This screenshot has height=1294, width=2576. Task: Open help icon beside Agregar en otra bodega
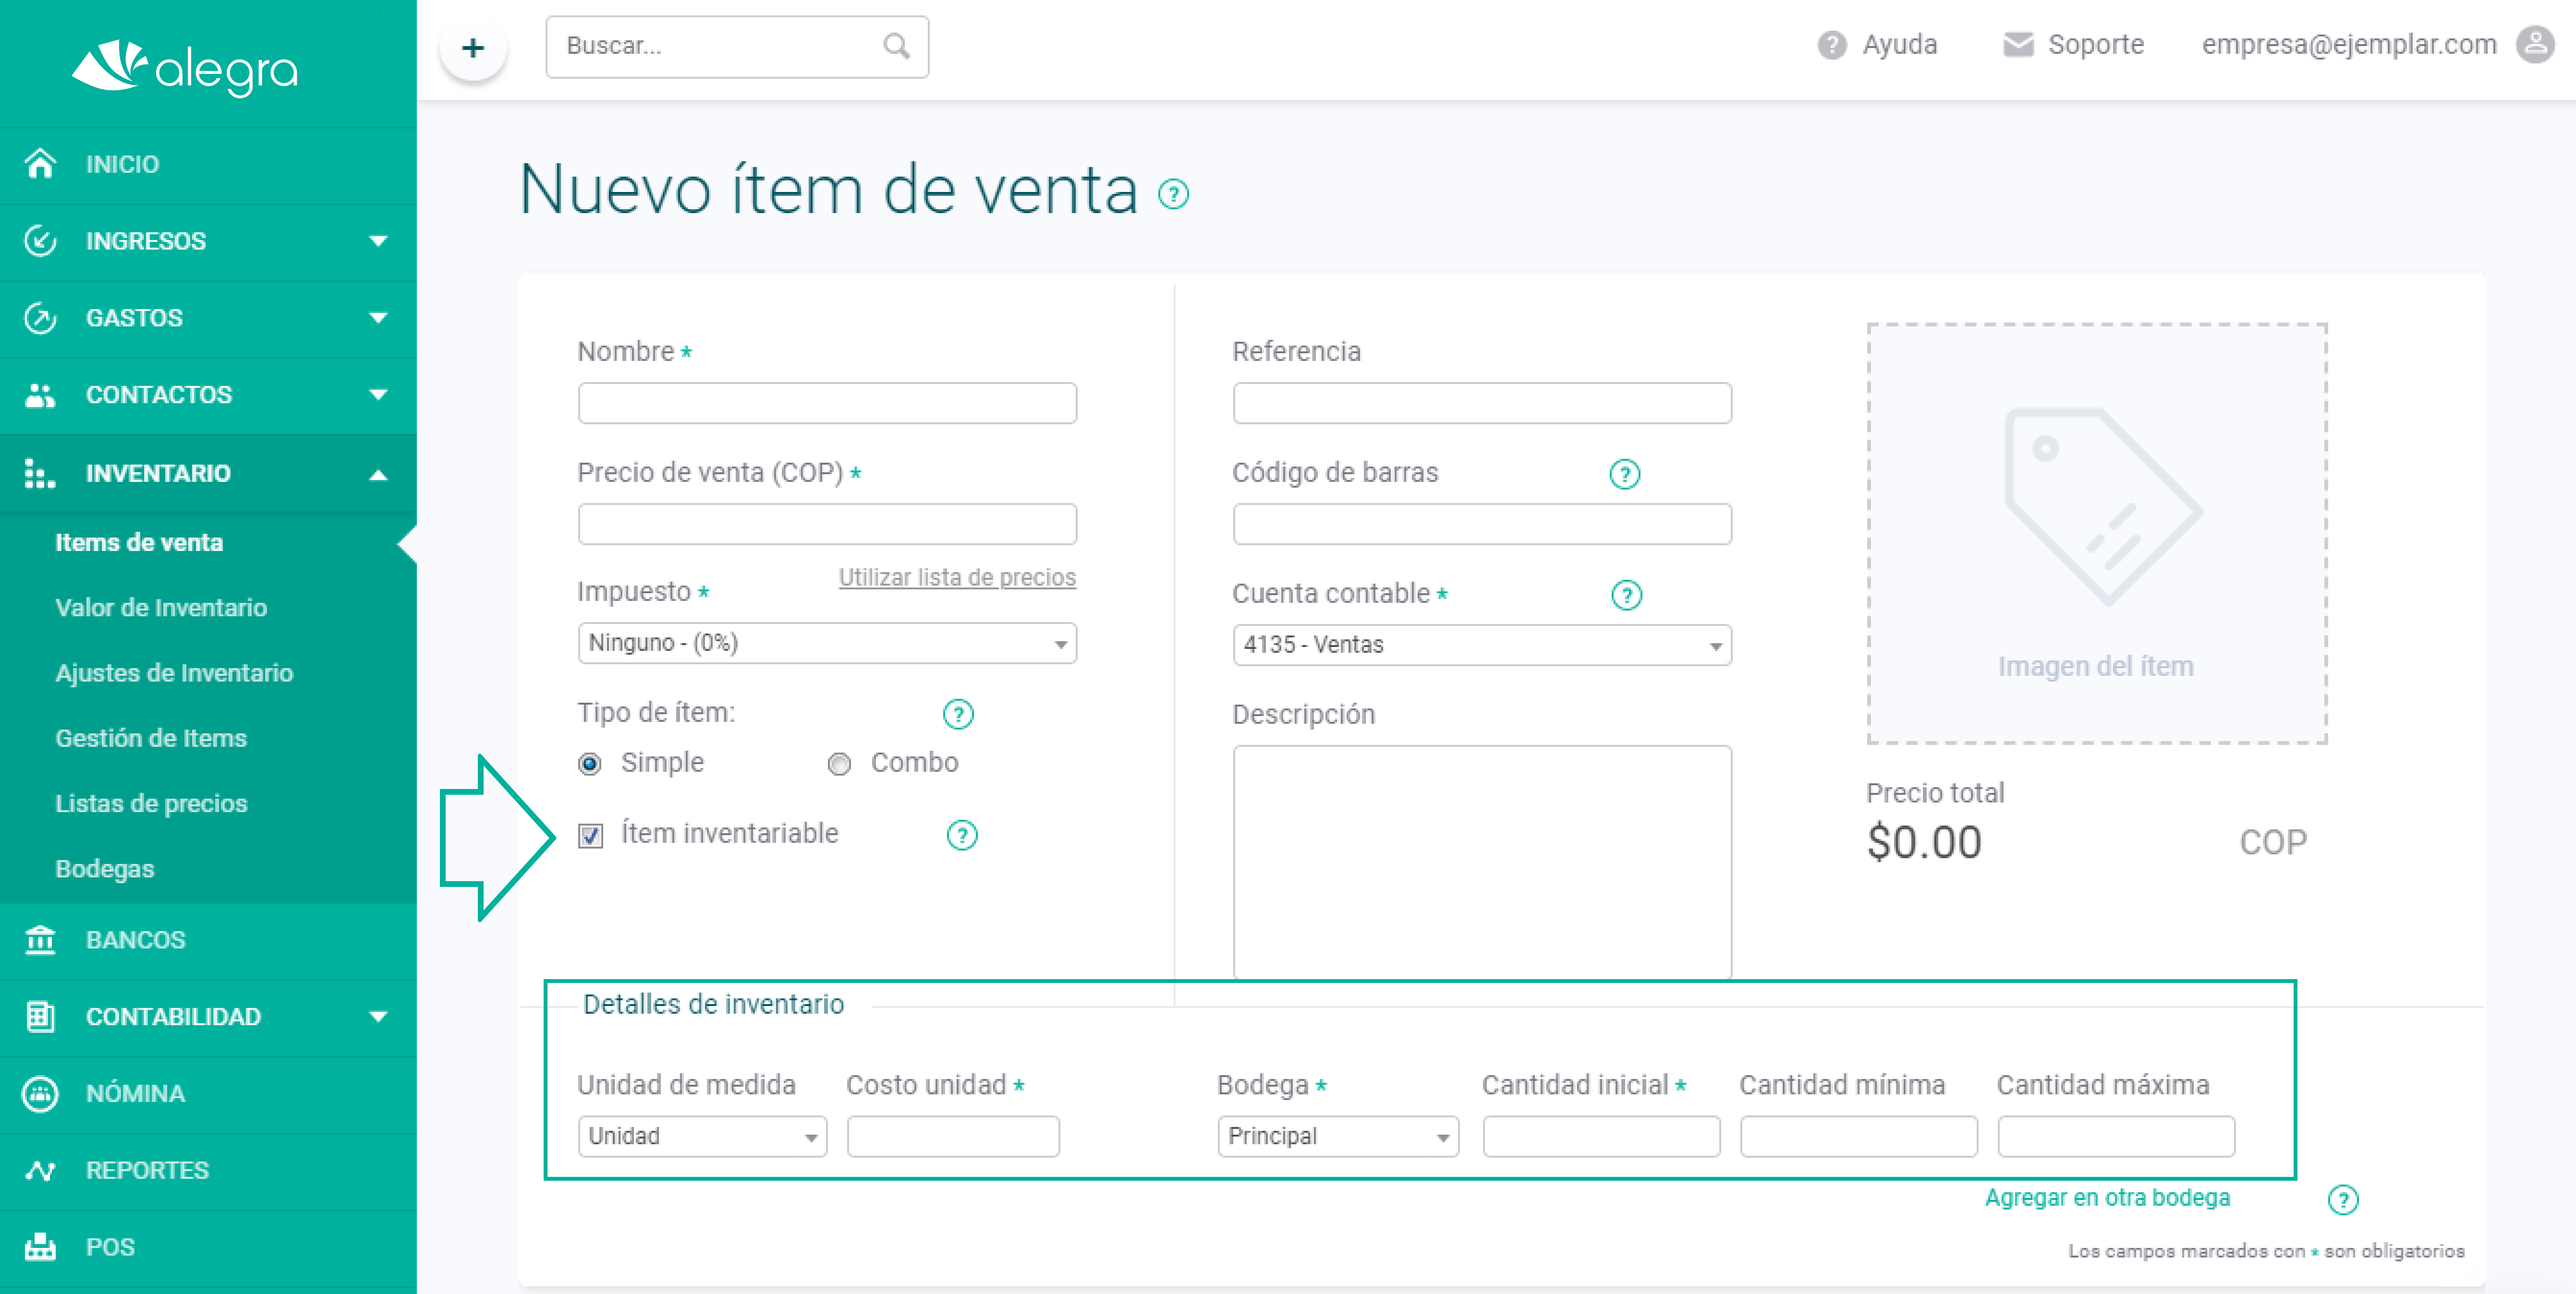point(2343,1199)
